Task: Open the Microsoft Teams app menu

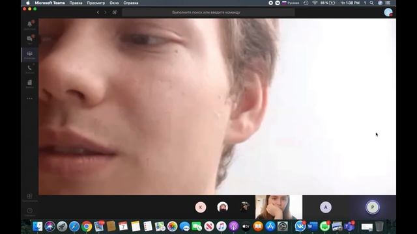Action: pos(50,3)
